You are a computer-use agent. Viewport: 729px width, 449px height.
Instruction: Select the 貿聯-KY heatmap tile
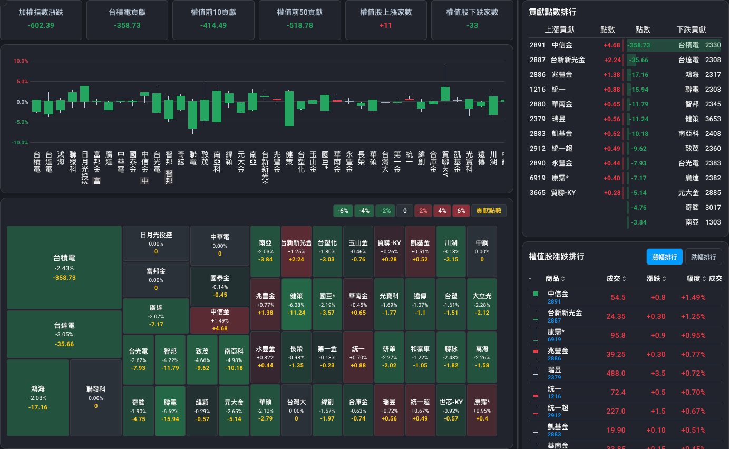[388, 251]
